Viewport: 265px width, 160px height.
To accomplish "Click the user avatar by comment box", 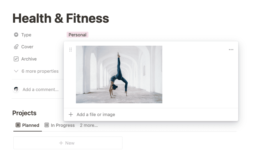I will point(16,89).
